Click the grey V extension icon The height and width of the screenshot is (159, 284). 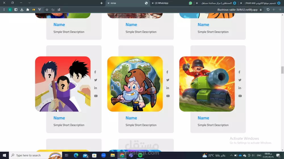(39, 10)
